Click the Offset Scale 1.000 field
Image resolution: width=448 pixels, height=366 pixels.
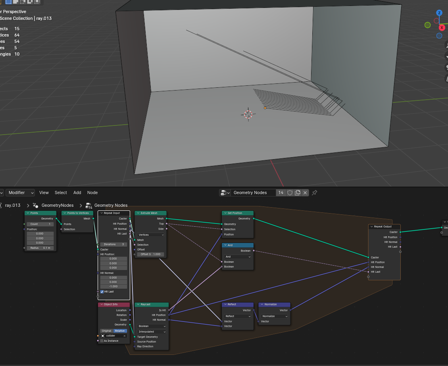(x=150, y=254)
